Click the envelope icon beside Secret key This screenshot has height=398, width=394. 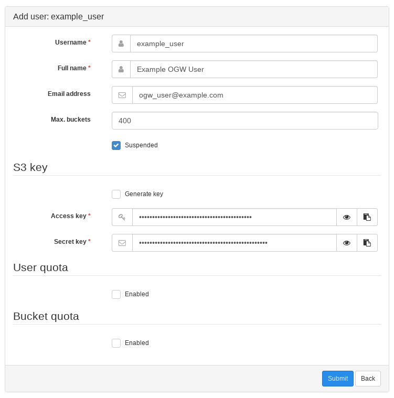(x=122, y=243)
